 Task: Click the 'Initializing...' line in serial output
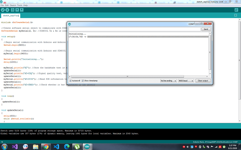coord(77,34)
